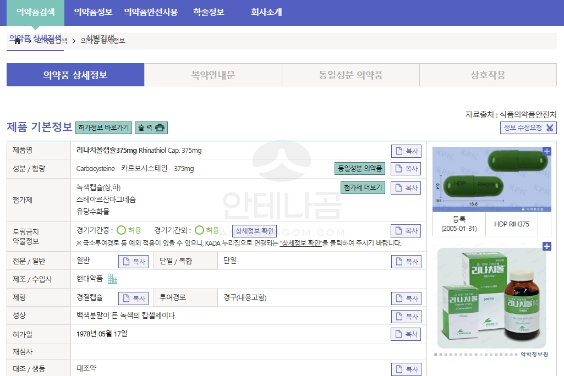Image resolution: width=564 pixels, height=376 pixels.
Task: Click the 경구(내용고형) route text
Action: [245, 297]
